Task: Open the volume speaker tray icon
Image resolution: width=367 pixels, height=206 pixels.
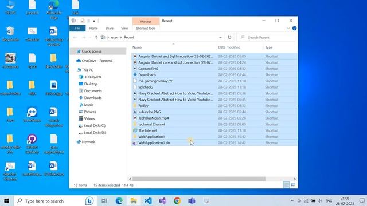Action: 320,201
